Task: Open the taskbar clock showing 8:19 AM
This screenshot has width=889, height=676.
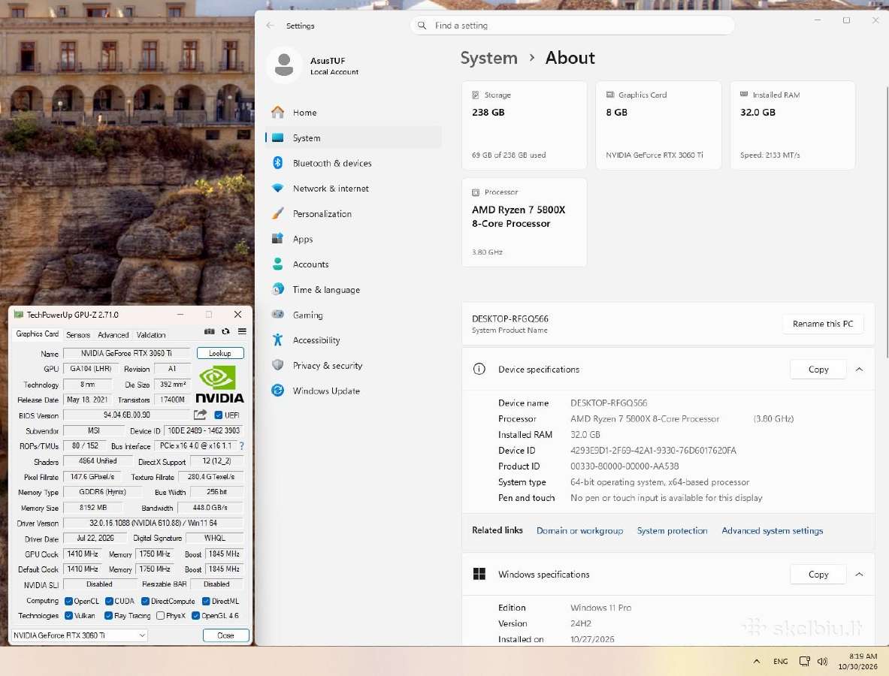Action: [858, 661]
